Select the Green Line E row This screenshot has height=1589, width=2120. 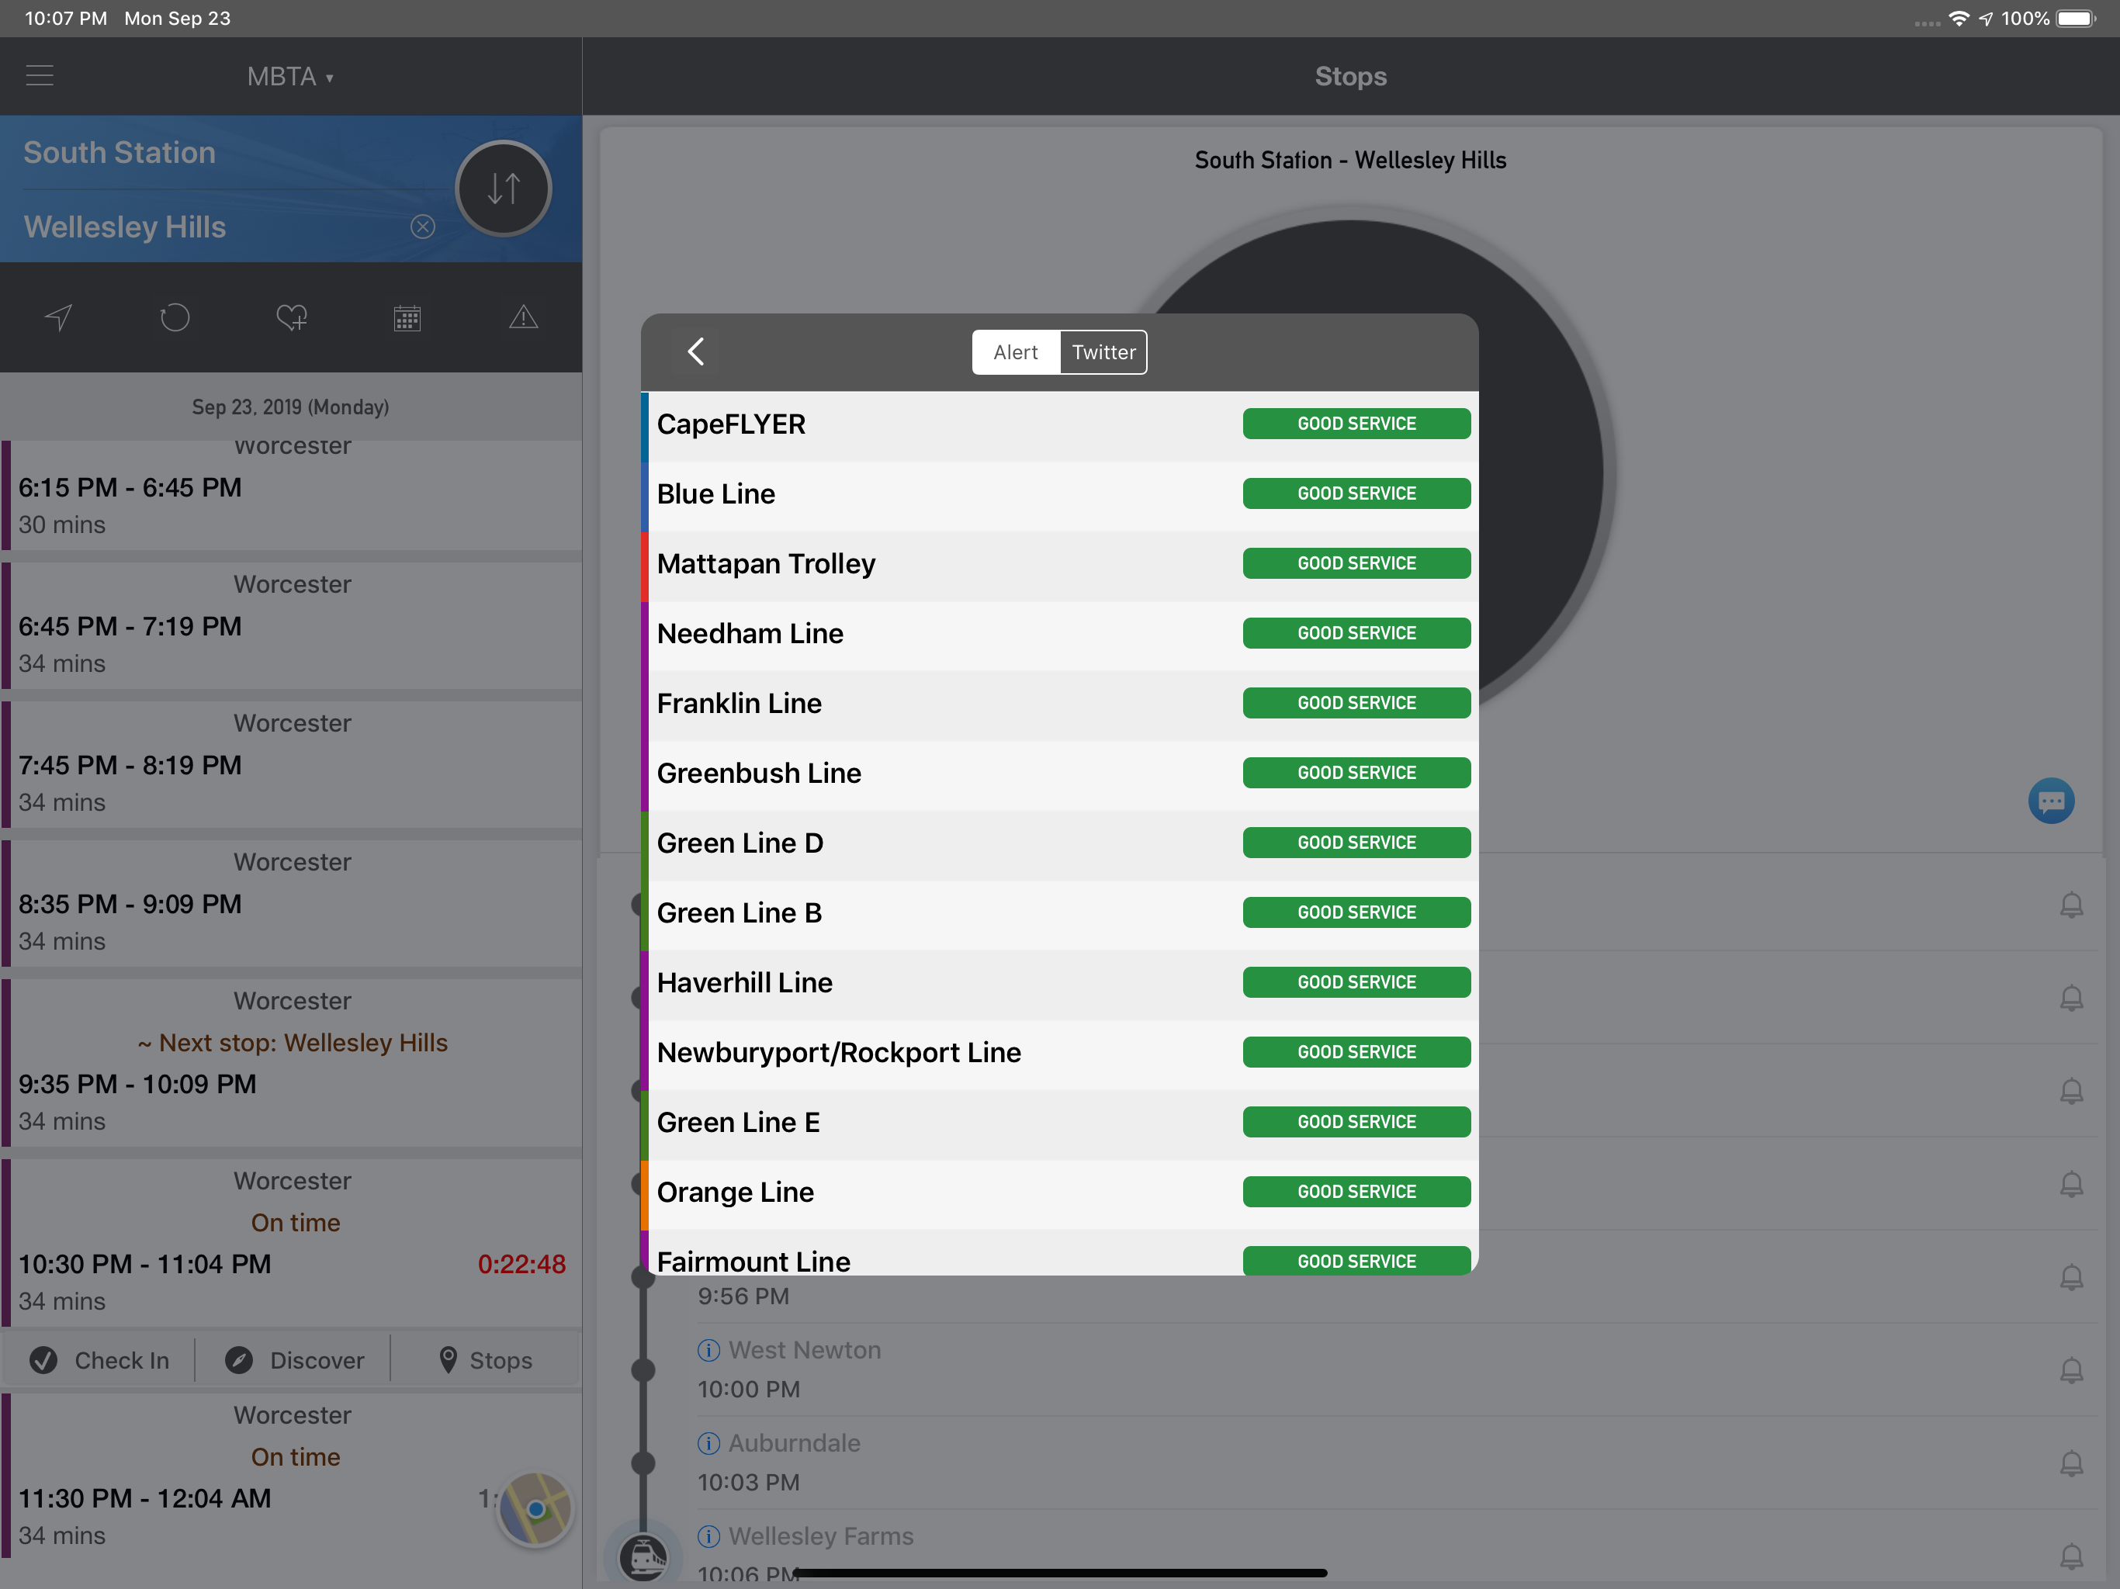(1059, 1123)
